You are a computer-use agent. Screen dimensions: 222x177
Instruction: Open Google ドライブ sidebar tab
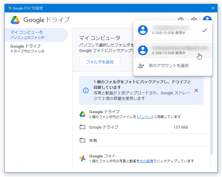[36, 48]
